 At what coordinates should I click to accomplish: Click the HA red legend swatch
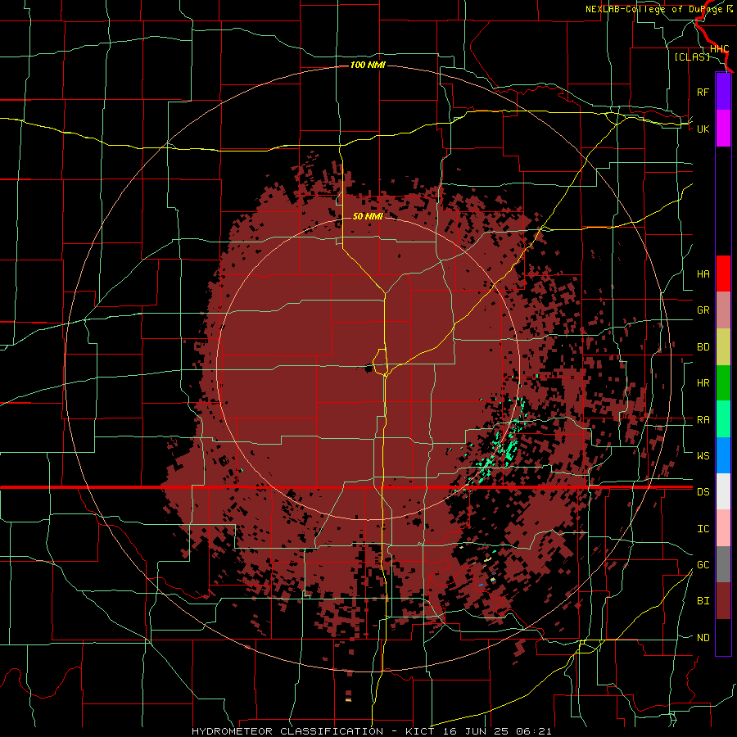(723, 274)
